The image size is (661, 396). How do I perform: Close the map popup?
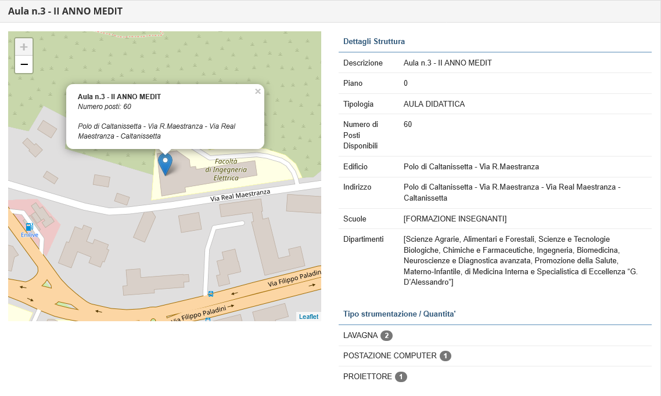pos(257,92)
